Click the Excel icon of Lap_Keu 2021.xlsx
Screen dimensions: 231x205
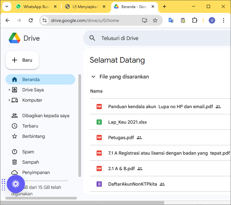[99, 122]
